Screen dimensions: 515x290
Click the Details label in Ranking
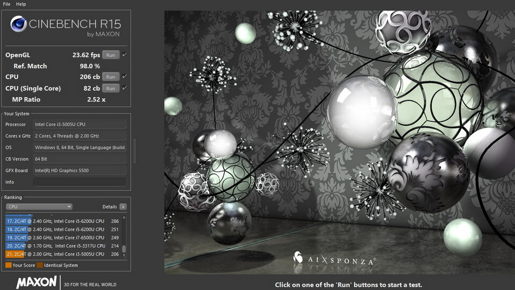point(109,207)
